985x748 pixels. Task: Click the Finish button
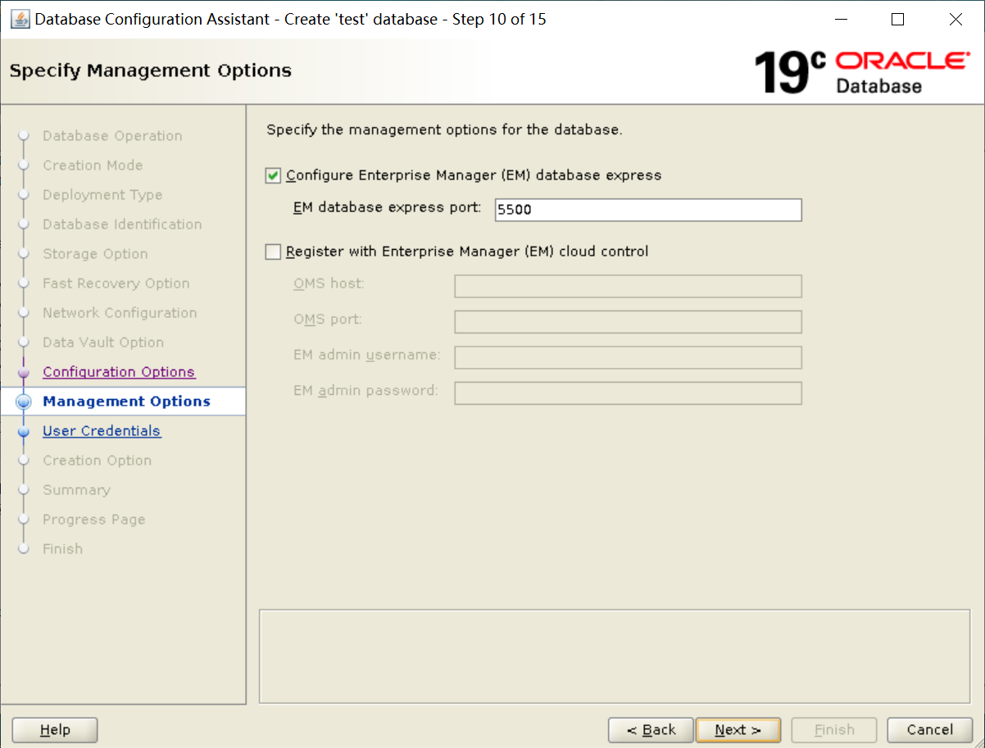(834, 730)
